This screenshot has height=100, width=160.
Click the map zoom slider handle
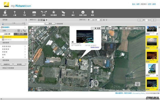click(32, 41)
